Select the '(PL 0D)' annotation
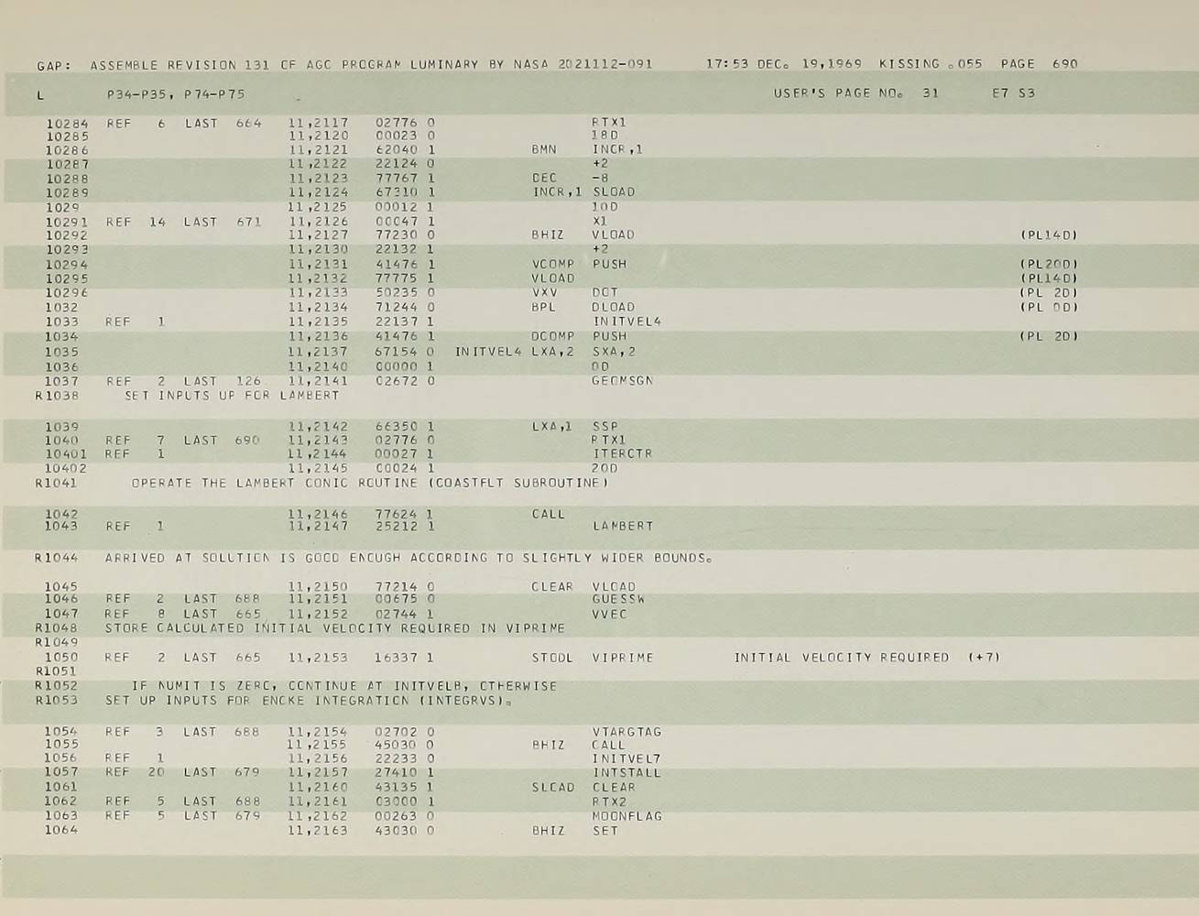 1048,307
